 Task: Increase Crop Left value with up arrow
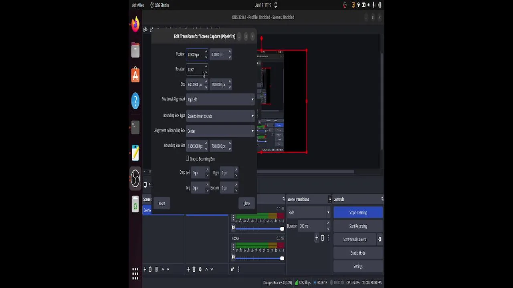[207, 170]
